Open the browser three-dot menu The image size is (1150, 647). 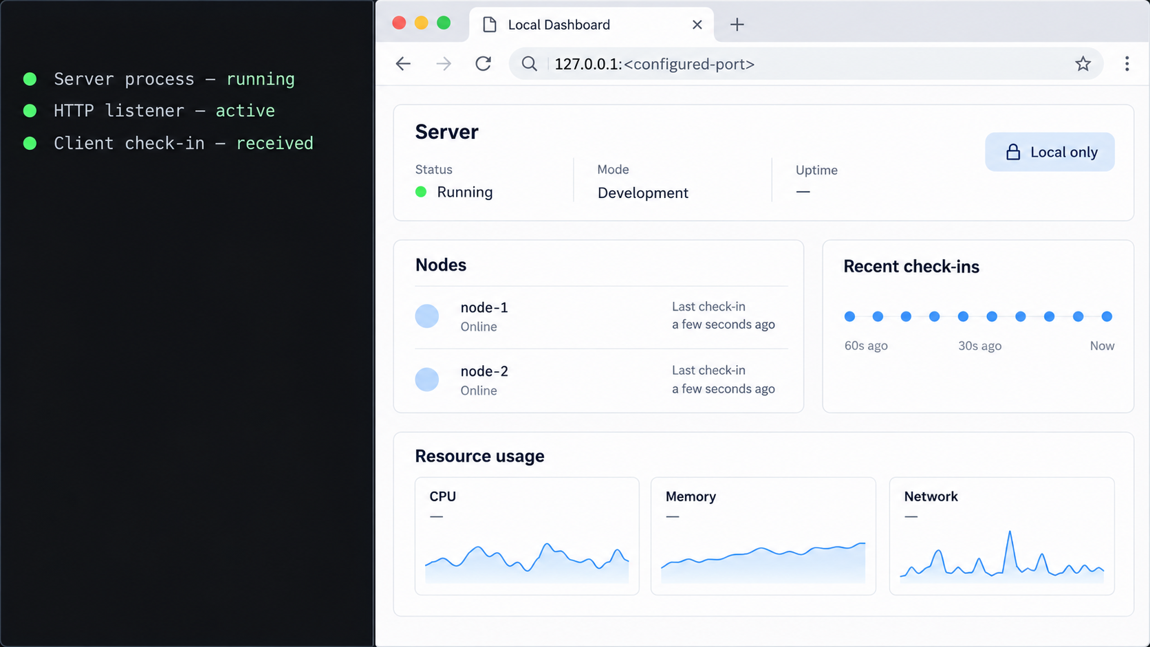coord(1127,64)
